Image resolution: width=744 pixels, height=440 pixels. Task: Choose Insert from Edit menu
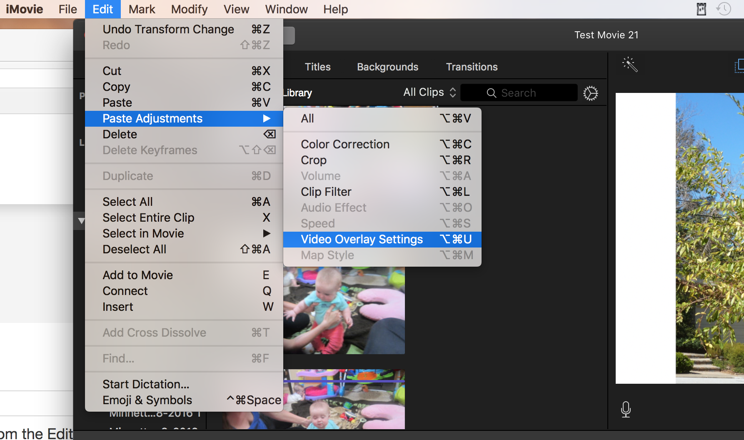tap(184, 307)
